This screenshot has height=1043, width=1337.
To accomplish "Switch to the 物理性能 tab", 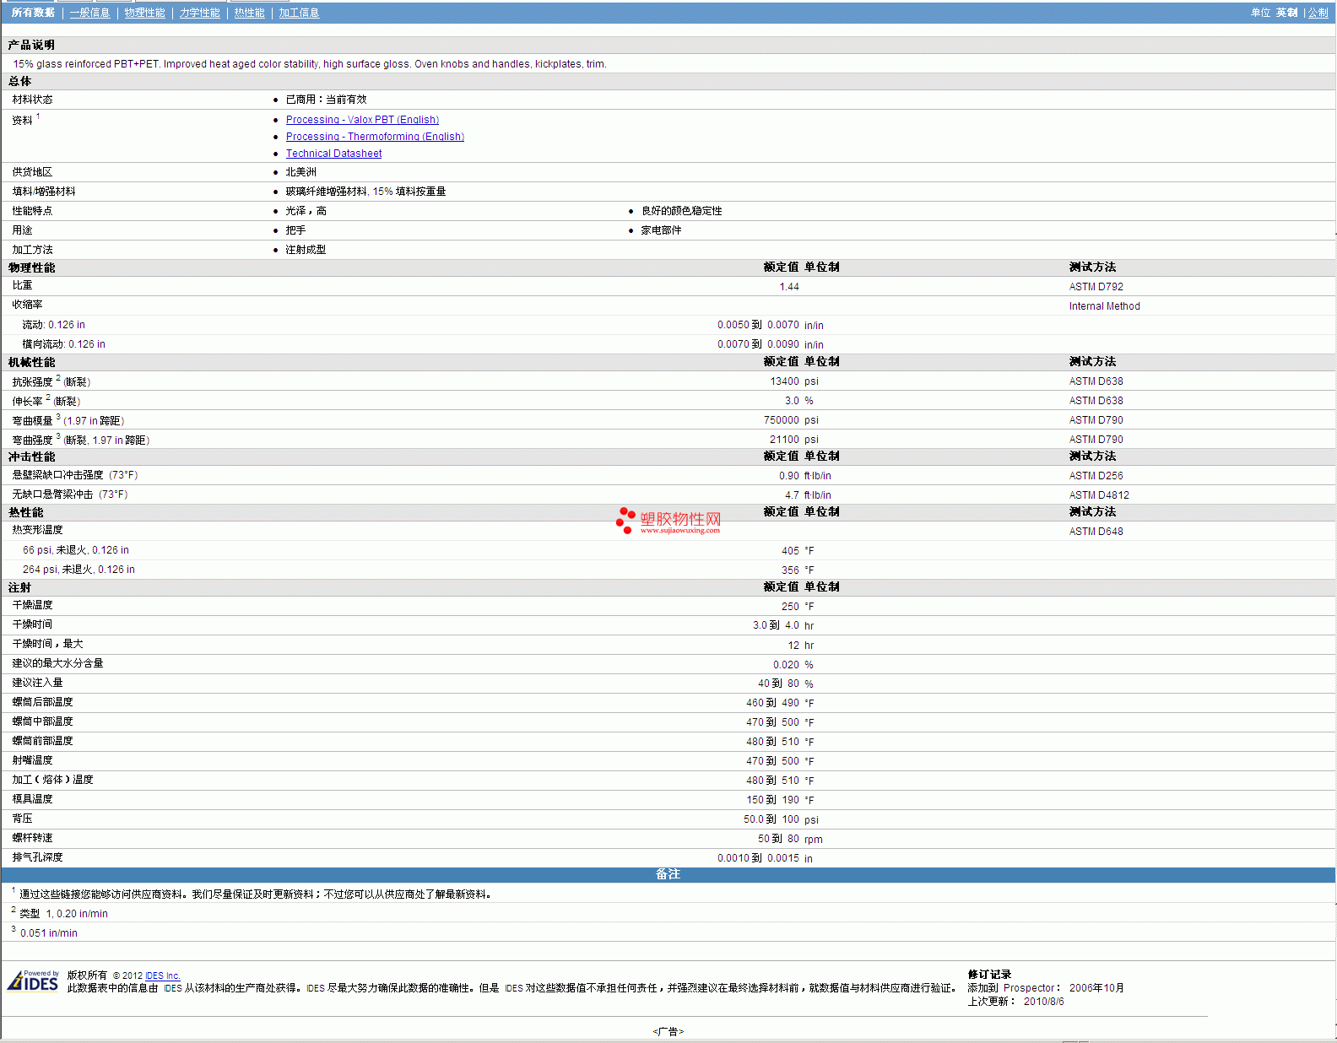I will (144, 13).
